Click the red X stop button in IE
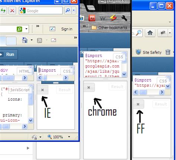The image size is (176, 160). point(12,10)
